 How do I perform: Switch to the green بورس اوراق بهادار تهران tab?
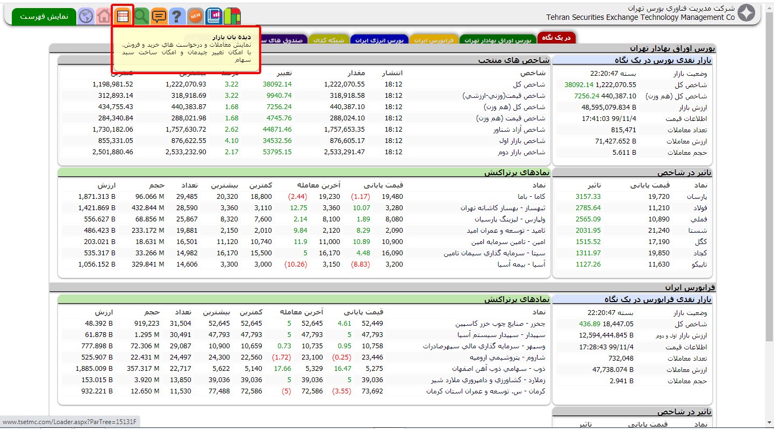tap(497, 40)
